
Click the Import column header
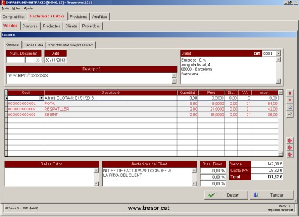point(264,93)
